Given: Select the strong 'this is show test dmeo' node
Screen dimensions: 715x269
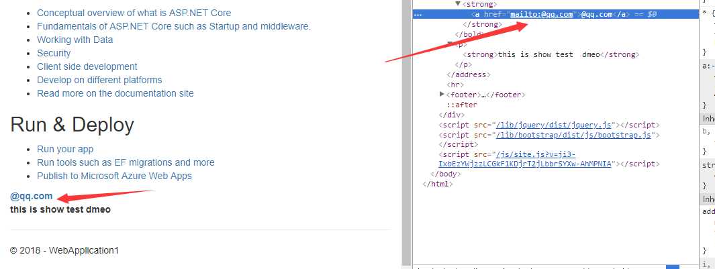Looking at the screenshot, I should (551, 54).
